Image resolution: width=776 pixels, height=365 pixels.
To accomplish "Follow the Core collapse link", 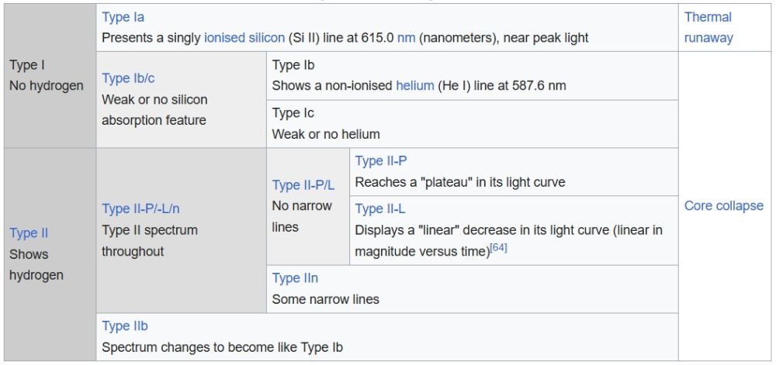I will pos(723,206).
